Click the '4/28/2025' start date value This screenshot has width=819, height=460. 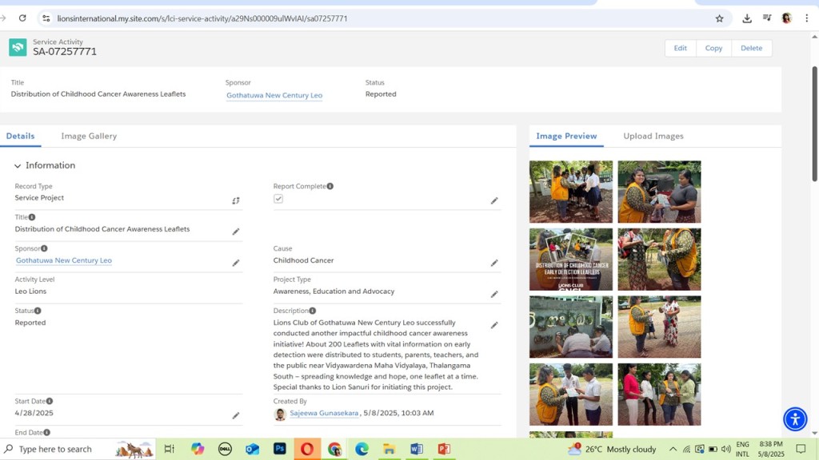point(34,413)
